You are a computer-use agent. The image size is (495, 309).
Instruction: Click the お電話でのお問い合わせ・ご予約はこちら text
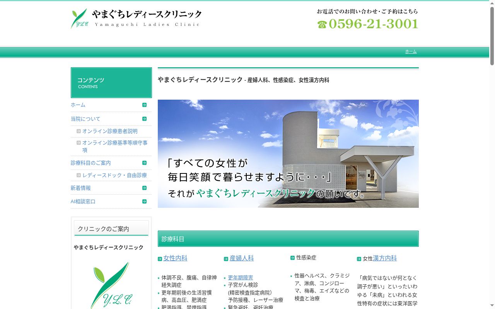pos(367,12)
